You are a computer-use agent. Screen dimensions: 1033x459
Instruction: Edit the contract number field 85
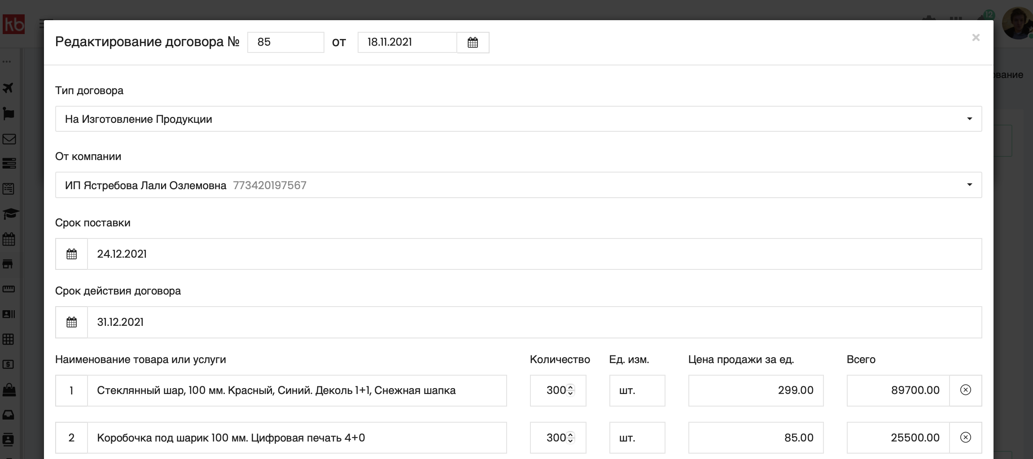(x=285, y=42)
